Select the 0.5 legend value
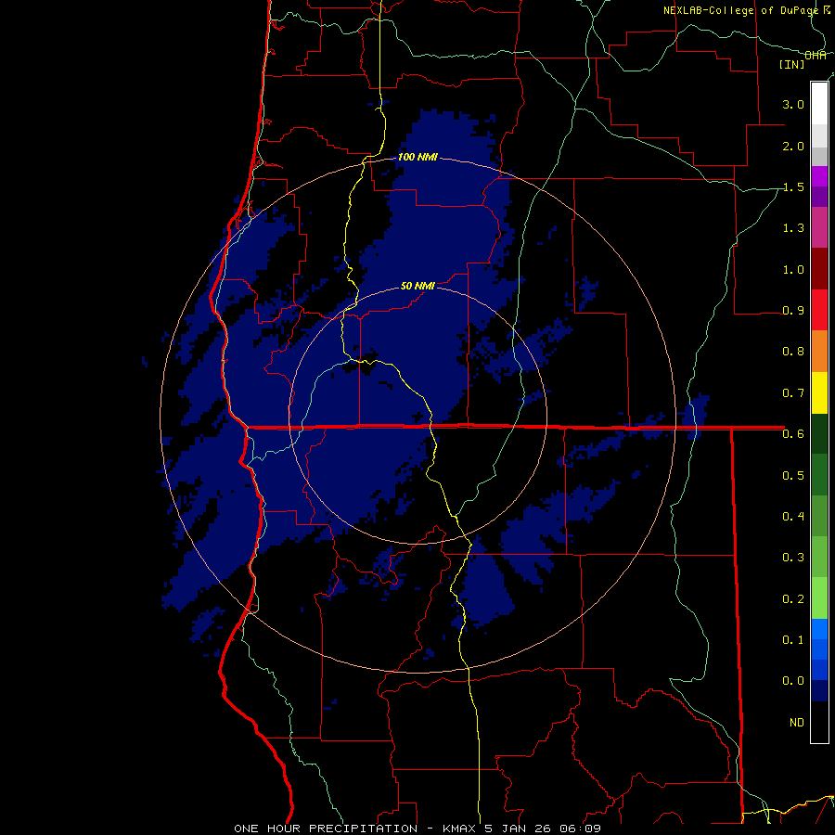 (x=793, y=476)
